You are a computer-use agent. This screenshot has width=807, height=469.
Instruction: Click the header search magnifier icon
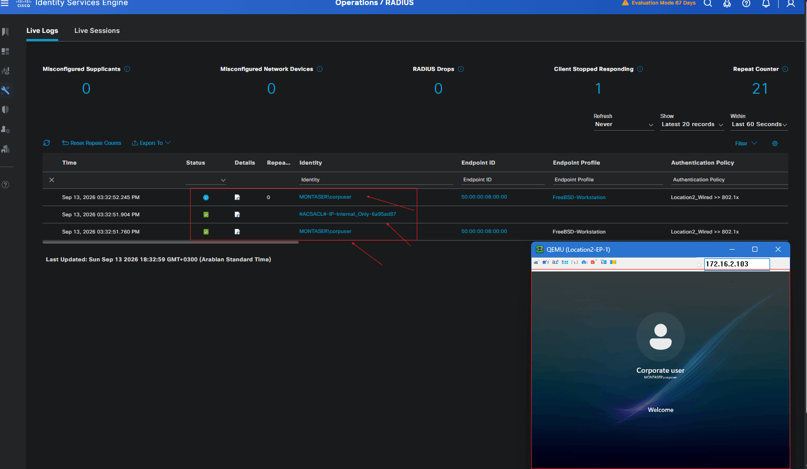pos(708,4)
